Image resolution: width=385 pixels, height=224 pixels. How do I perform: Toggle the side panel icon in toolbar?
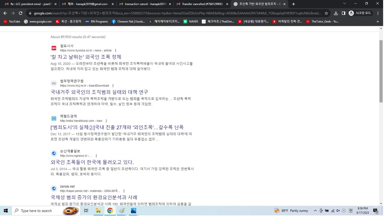point(343,13)
